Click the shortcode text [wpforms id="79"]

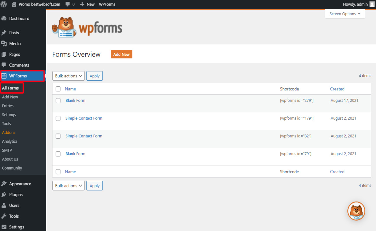(x=296, y=154)
